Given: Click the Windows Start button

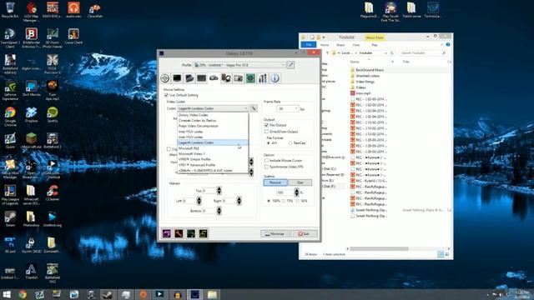Looking at the screenshot, I should (x=6, y=294).
